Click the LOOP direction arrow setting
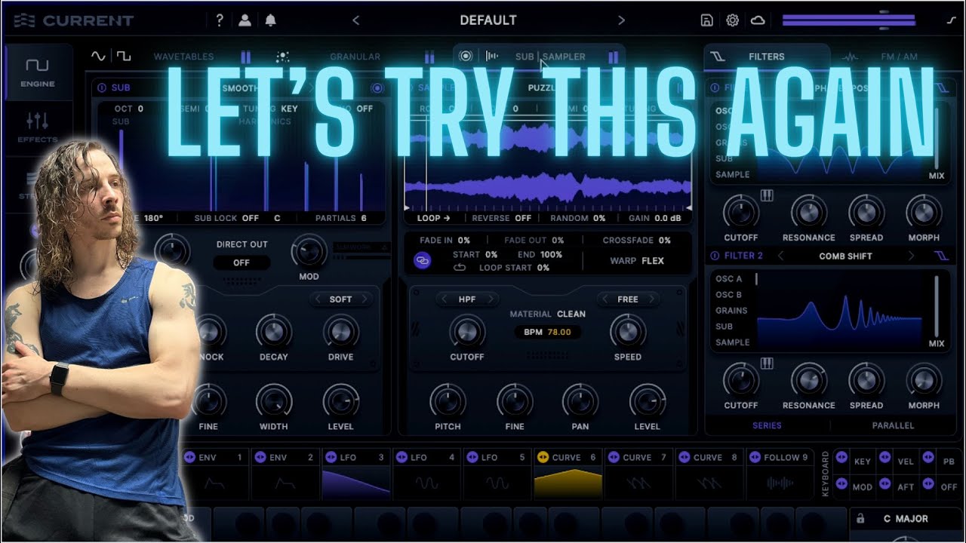The image size is (966, 543). click(434, 218)
